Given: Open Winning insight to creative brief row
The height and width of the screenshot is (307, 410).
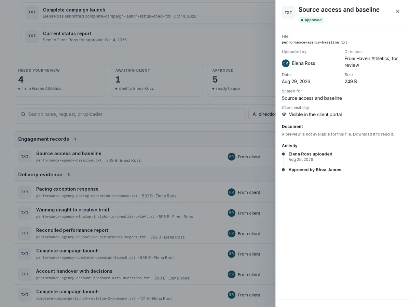Looking at the screenshot, I should [144, 213].
